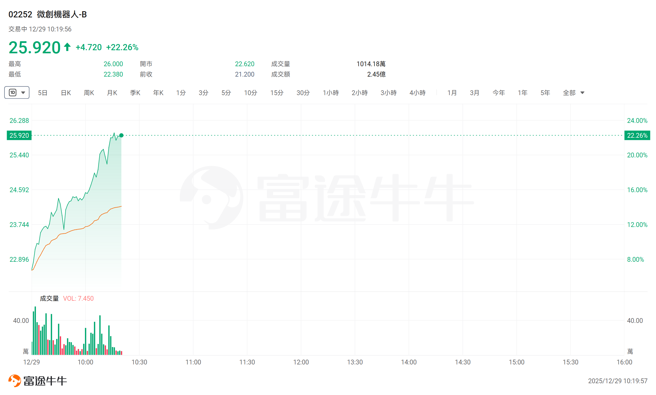Image resolution: width=656 pixels, height=395 pixels.
Task: Click the Futu bull logo icon
Action: (15, 381)
